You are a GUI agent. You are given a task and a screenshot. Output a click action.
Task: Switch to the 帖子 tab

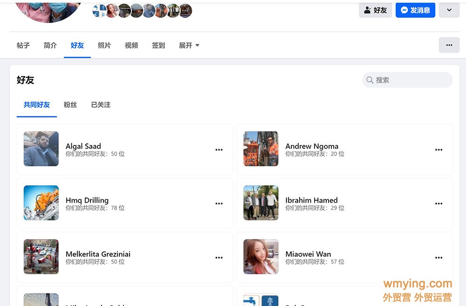23,46
